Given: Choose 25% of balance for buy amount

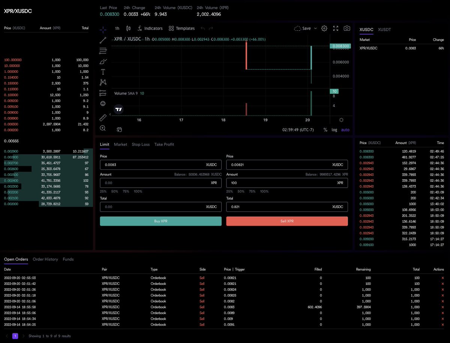Looking at the screenshot, I should point(103,191).
